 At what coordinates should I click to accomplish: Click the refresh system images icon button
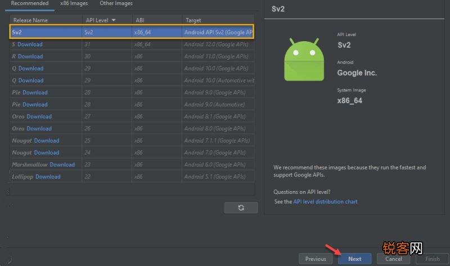(241, 207)
